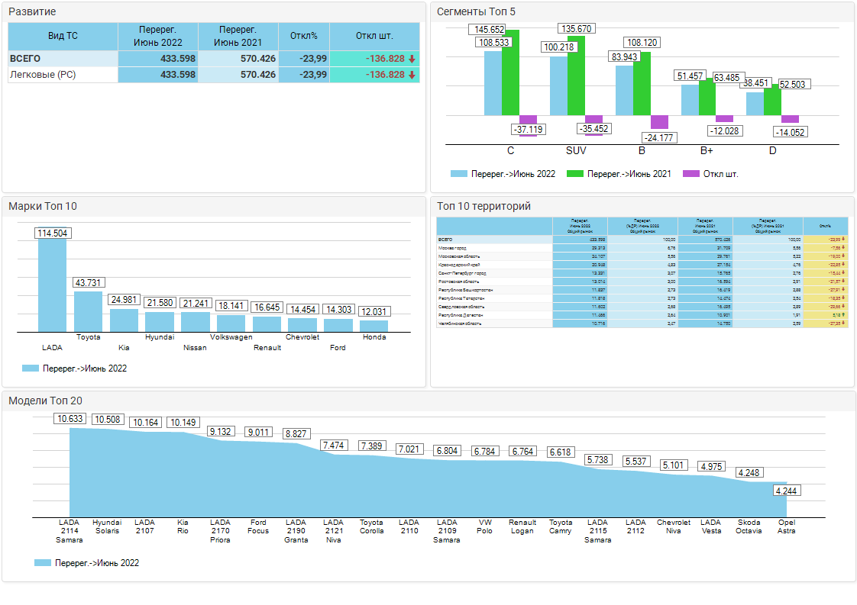Click red arrow in Челябинская область row
The image size is (857, 605).
click(x=842, y=323)
